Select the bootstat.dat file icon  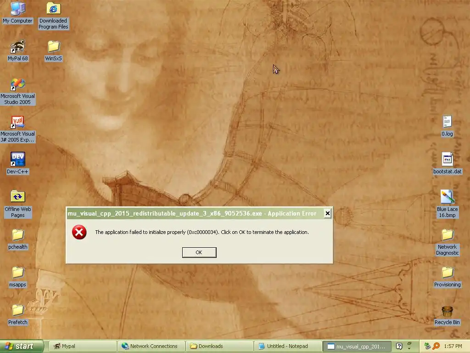click(x=447, y=163)
